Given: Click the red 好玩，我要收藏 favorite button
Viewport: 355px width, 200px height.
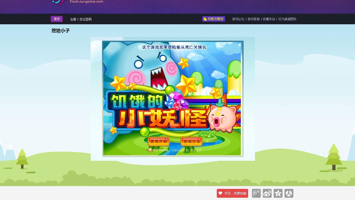Looking at the screenshot, I should pos(232,193).
